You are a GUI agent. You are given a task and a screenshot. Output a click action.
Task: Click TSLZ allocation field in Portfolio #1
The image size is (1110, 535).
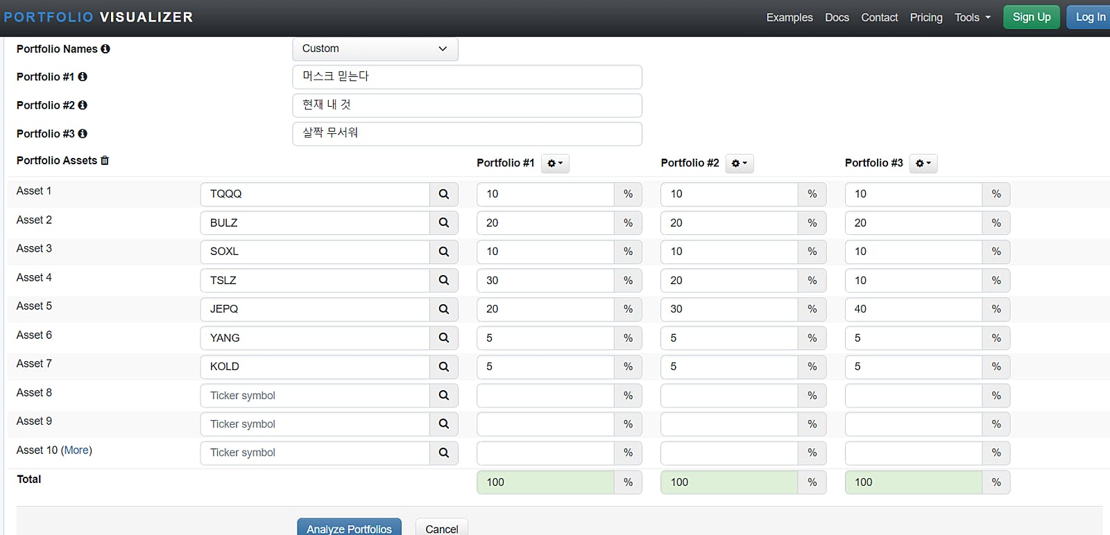point(545,281)
